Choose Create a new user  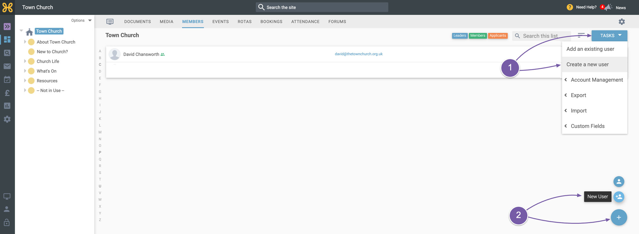pyautogui.click(x=595, y=64)
